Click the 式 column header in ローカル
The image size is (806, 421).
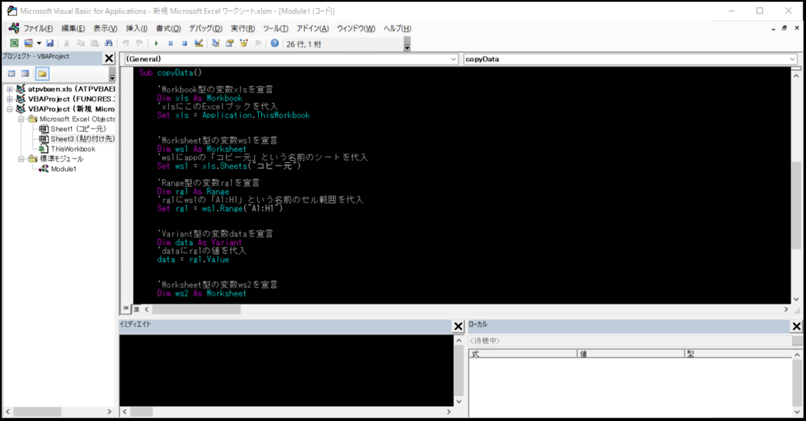pos(523,353)
